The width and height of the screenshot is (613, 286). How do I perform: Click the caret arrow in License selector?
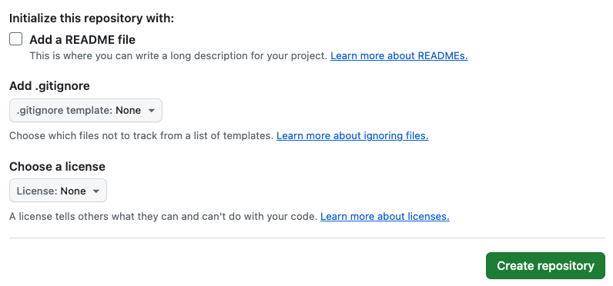95,191
